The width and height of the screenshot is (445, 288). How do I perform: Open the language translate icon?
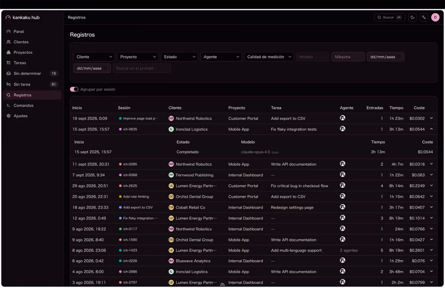point(424,17)
